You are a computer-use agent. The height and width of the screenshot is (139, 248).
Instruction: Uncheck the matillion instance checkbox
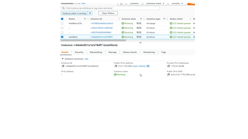(x=62, y=37)
